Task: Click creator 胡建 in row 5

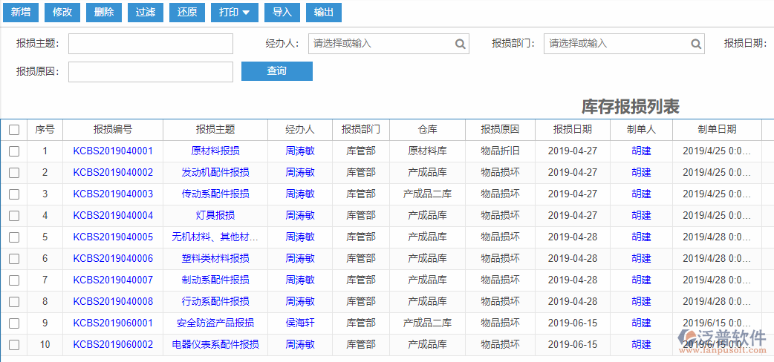Action: pyautogui.click(x=641, y=237)
